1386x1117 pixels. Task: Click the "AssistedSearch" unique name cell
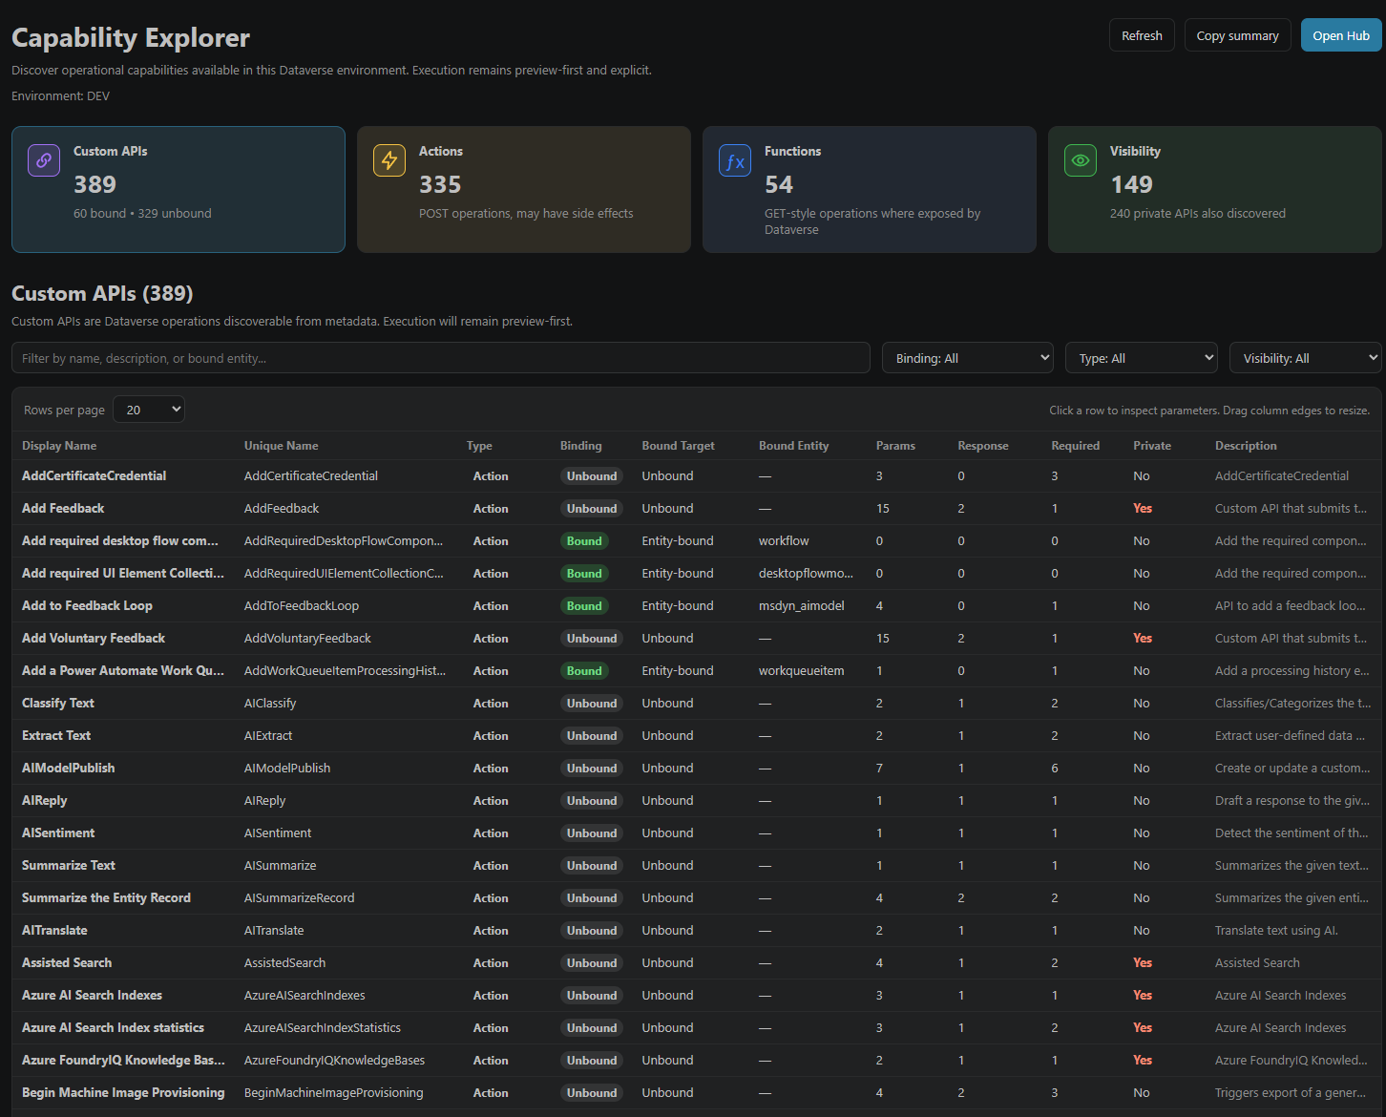284,963
